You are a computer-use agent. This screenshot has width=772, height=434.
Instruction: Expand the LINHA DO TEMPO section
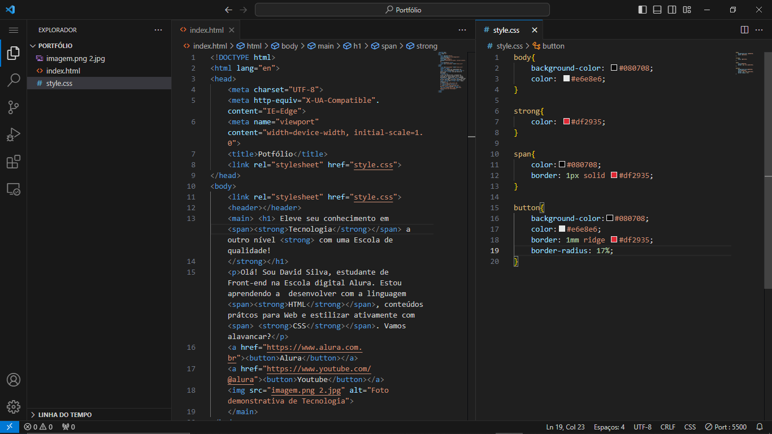pyautogui.click(x=99, y=415)
